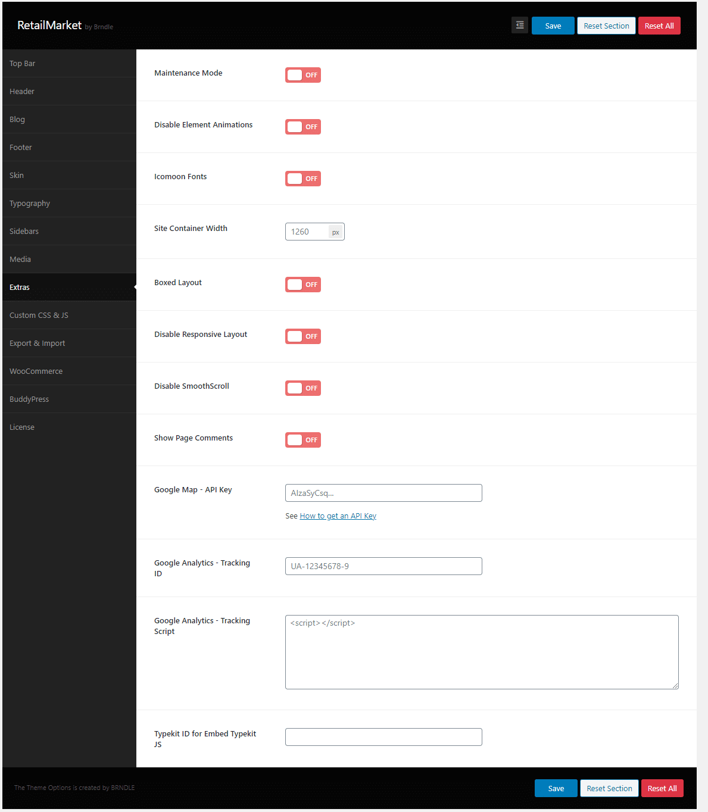The image size is (708, 812).
Task: Open the License section
Action: coord(69,427)
